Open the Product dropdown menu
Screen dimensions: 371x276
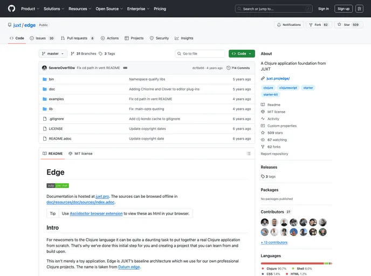pos(30,9)
